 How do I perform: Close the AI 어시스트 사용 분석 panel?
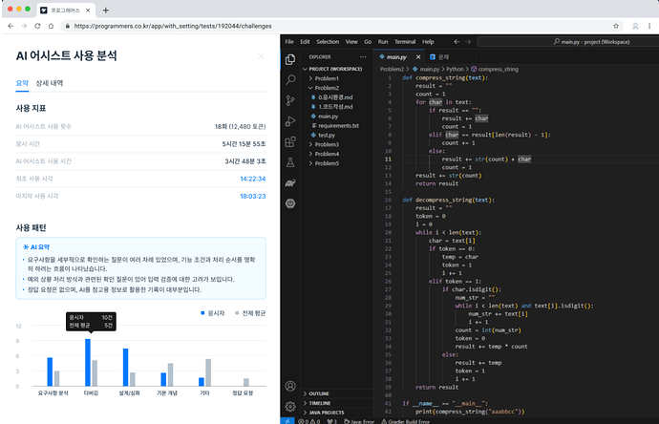[261, 56]
